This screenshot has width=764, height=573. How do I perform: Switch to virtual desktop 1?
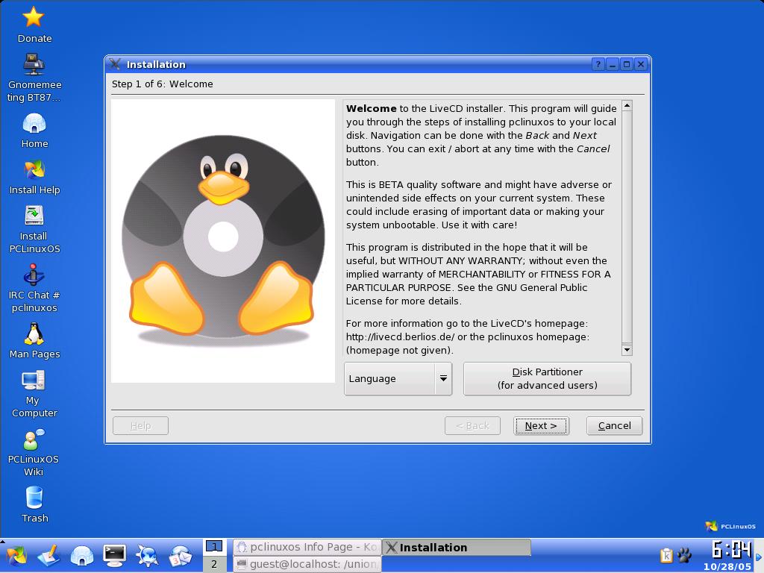(214, 547)
